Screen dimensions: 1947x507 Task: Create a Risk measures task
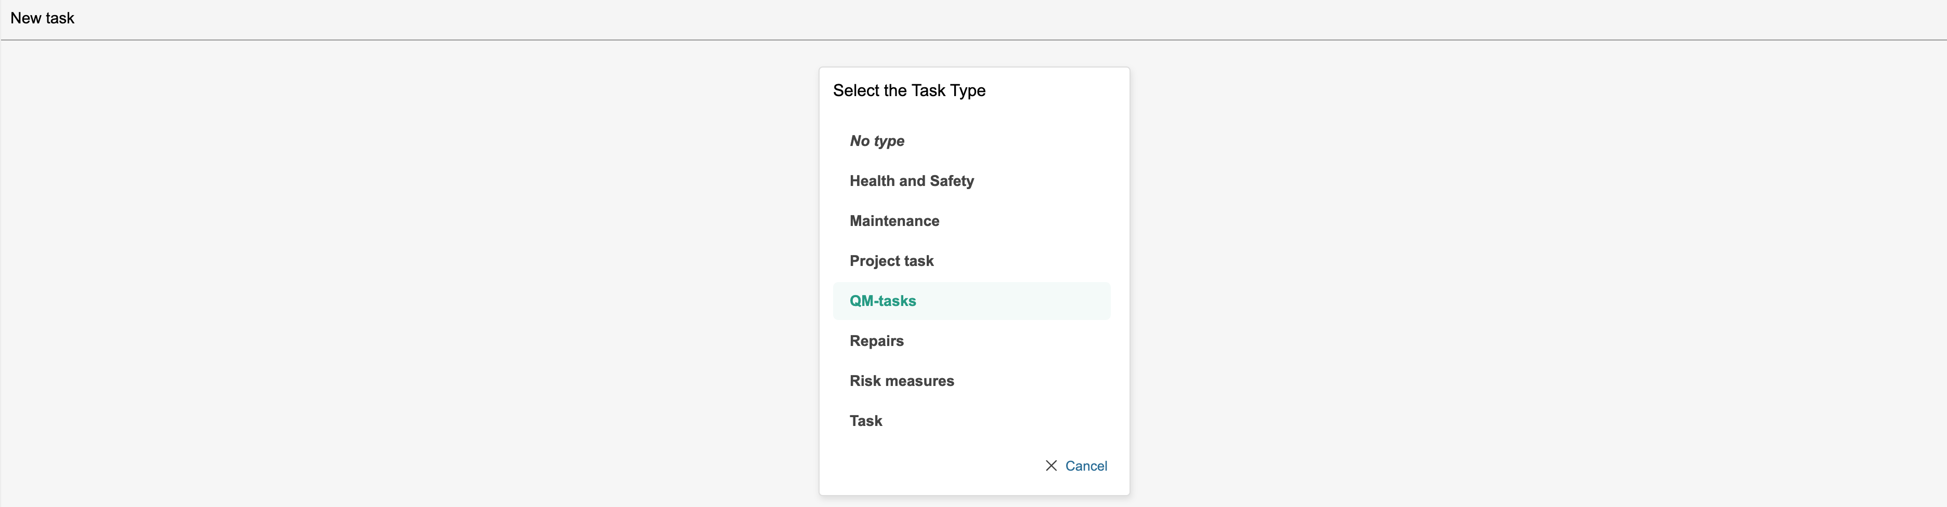tap(902, 381)
